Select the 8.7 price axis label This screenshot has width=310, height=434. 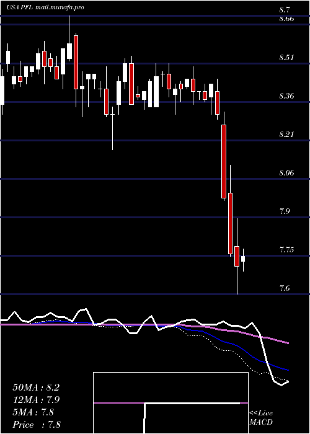point(285,11)
